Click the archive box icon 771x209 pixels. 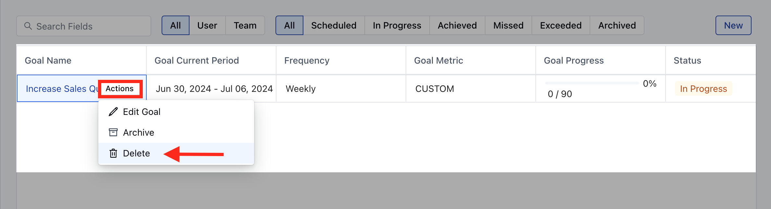coord(113,132)
